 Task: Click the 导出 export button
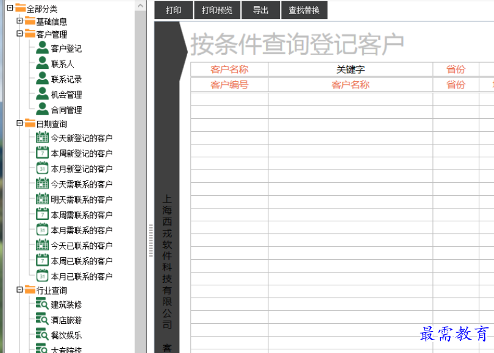pyautogui.click(x=260, y=10)
